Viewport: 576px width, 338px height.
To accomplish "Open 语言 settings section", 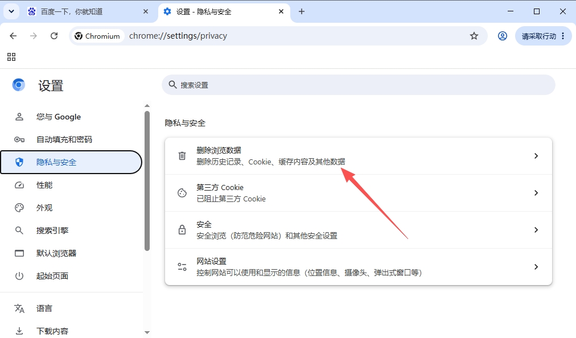I will (71, 308).
